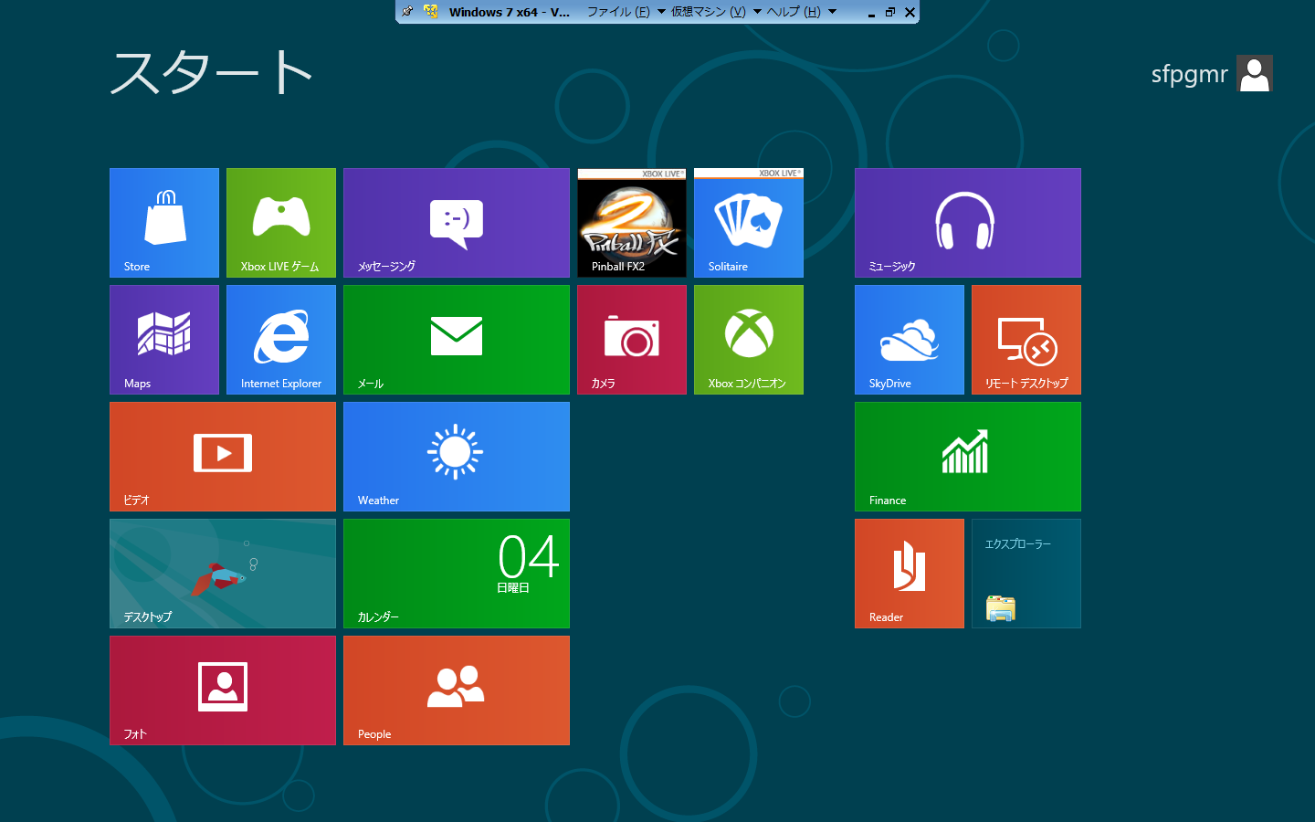The width and height of the screenshot is (1315, 822).
Task: Click the sfpgmr user account picture
Action: tap(1255, 74)
